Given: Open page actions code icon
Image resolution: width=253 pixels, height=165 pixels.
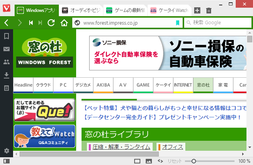Looking at the screenshot, I should coord(160,161).
